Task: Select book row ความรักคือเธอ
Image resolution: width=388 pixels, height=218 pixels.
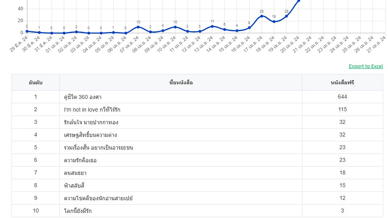Action: [x=197, y=160]
